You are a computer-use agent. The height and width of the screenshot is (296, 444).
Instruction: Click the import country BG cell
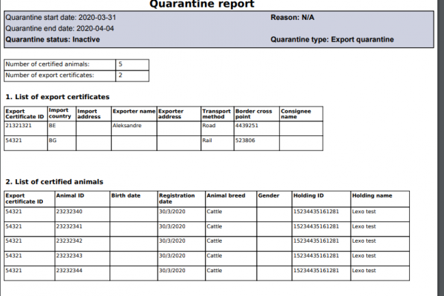(53, 139)
